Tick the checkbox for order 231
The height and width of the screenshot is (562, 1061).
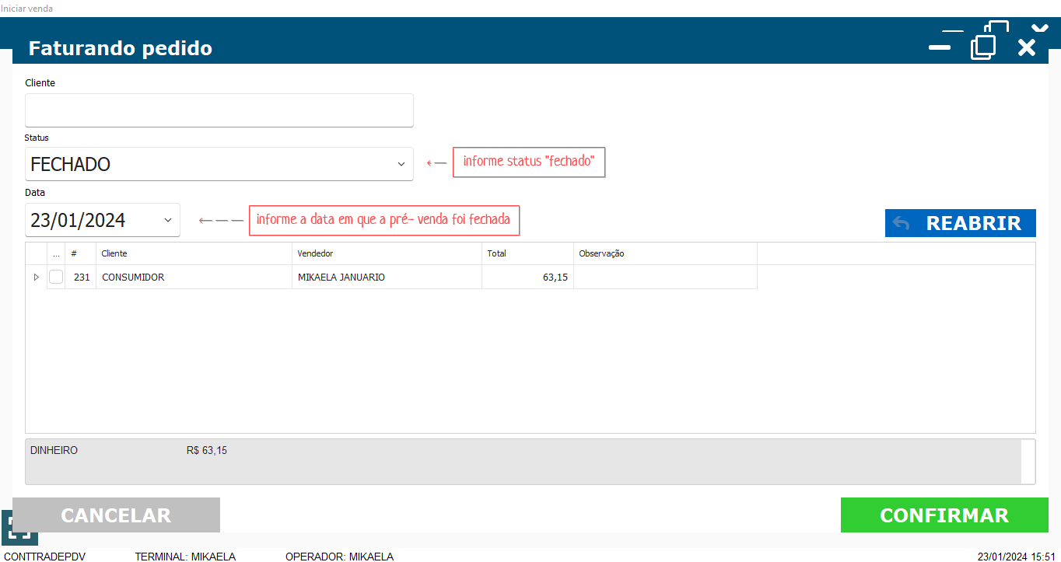point(56,278)
